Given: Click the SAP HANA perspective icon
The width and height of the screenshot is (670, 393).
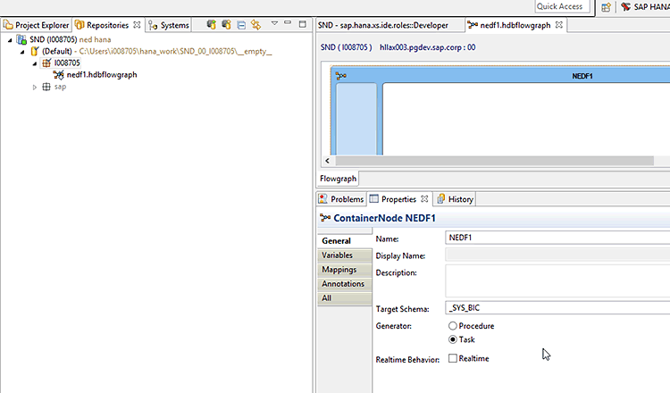Looking at the screenshot, I should (x=626, y=7).
